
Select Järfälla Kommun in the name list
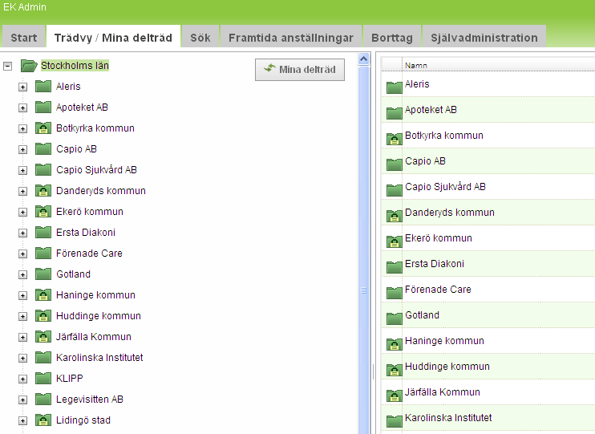443,391
